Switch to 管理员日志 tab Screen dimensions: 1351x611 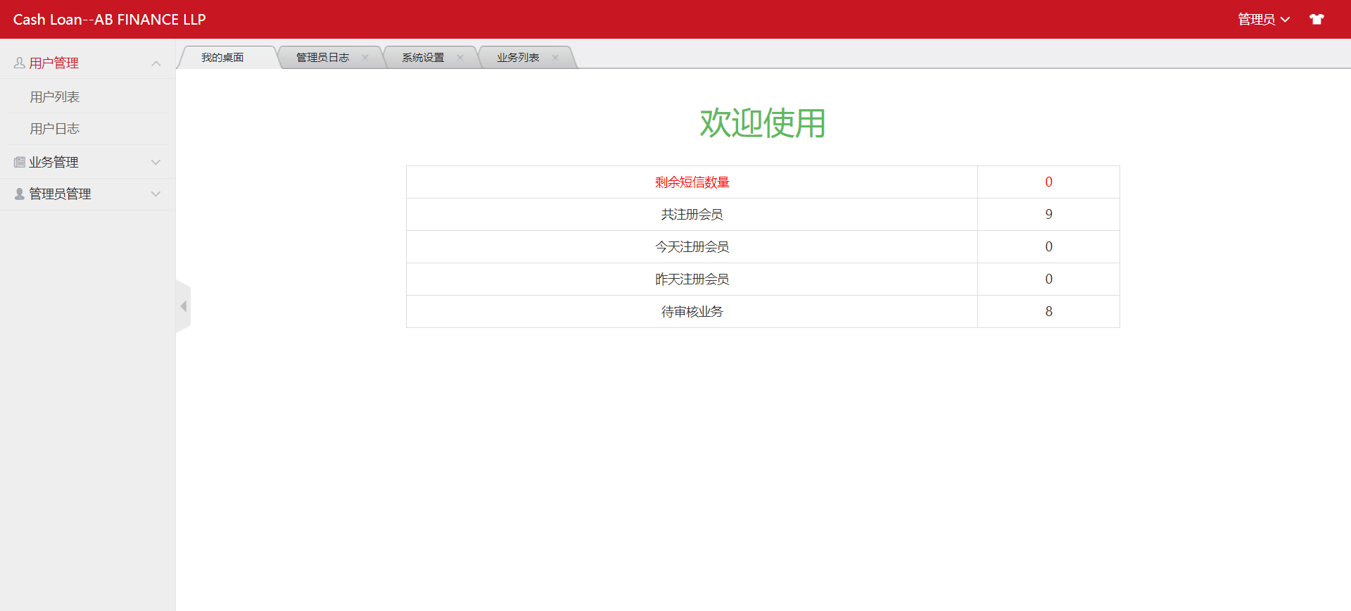click(x=322, y=58)
